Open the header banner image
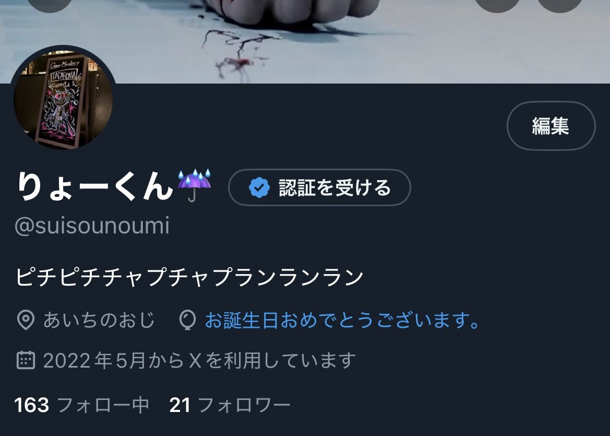The image size is (610, 436). [305, 41]
